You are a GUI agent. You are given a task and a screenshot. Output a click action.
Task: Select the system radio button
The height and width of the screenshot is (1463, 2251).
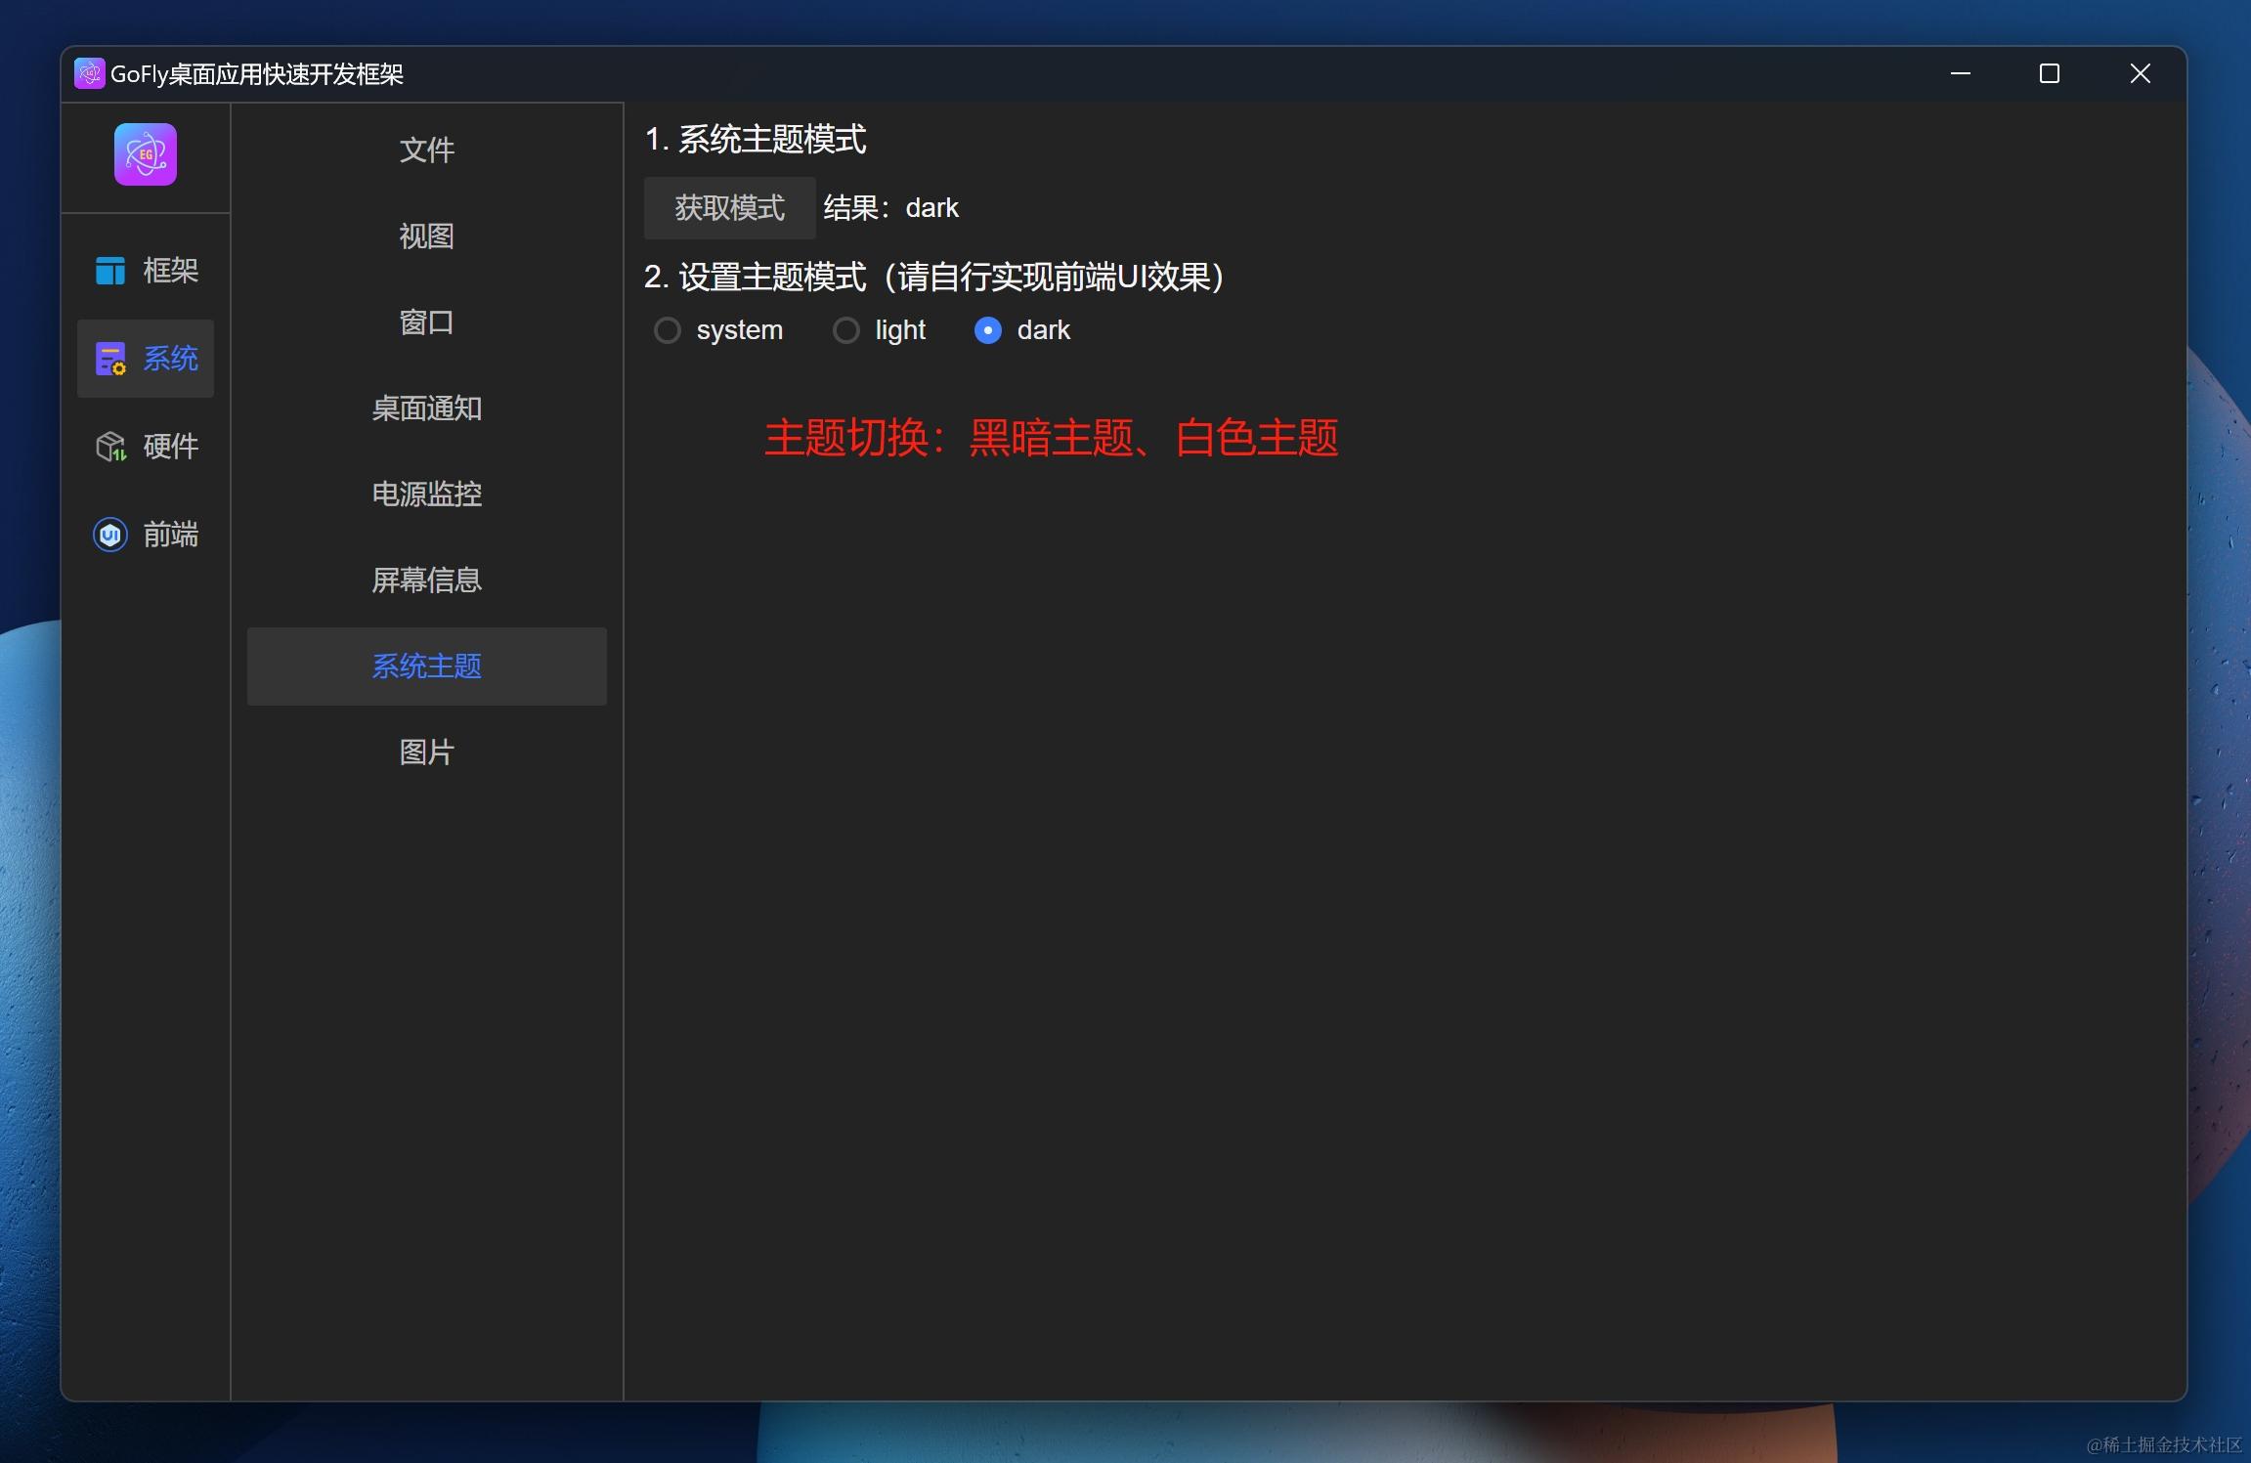coord(668,330)
